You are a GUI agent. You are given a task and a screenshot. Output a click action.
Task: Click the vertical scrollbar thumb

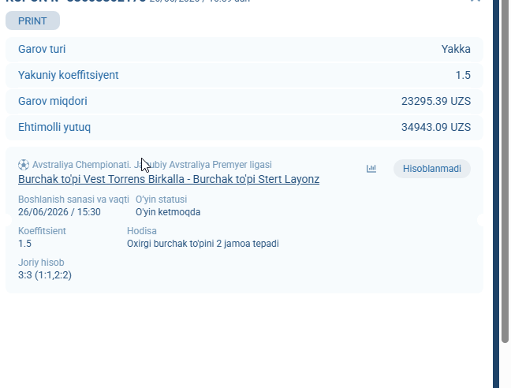click(505, 170)
